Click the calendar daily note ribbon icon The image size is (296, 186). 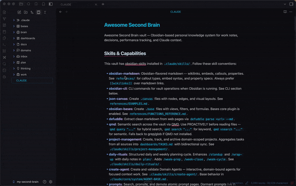5,32
